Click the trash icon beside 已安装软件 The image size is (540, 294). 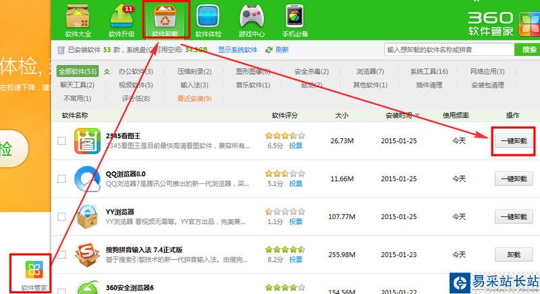coord(61,50)
